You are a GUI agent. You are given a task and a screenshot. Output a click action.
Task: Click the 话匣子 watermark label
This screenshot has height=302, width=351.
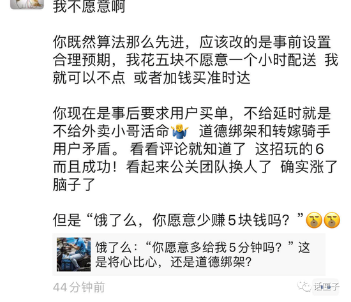pyautogui.click(x=326, y=286)
